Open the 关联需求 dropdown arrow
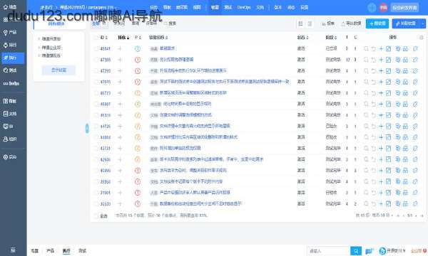This screenshot has height=256, width=428. coord(423,23)
